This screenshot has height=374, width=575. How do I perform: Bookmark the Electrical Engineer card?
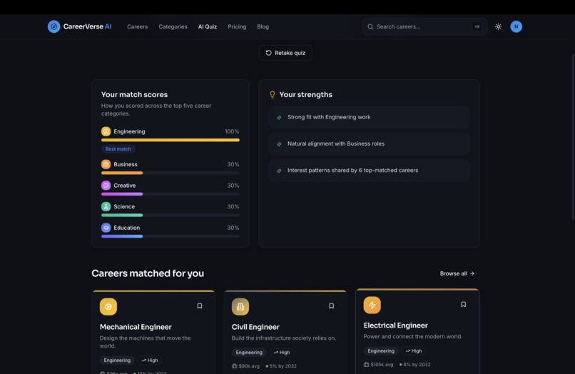464,304
